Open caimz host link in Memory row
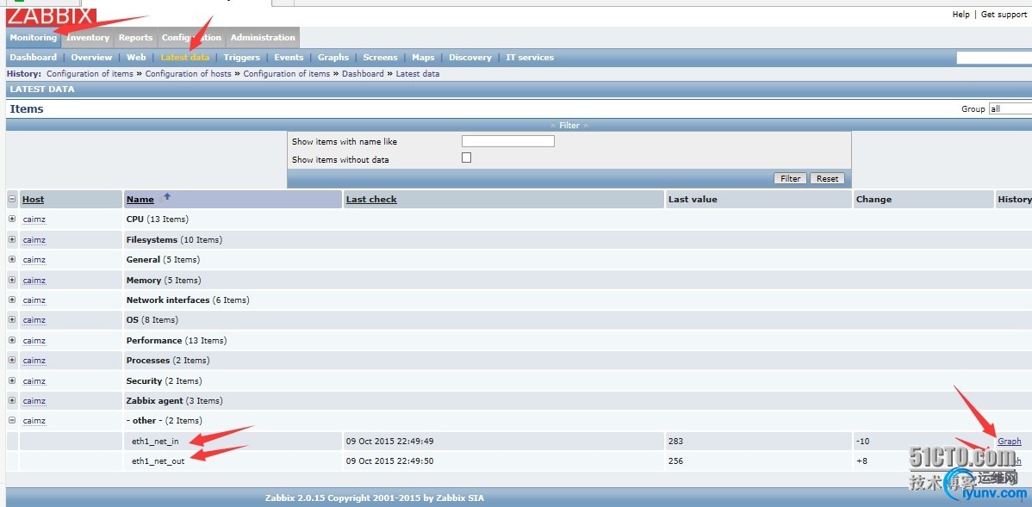 (x=34, y=280)
